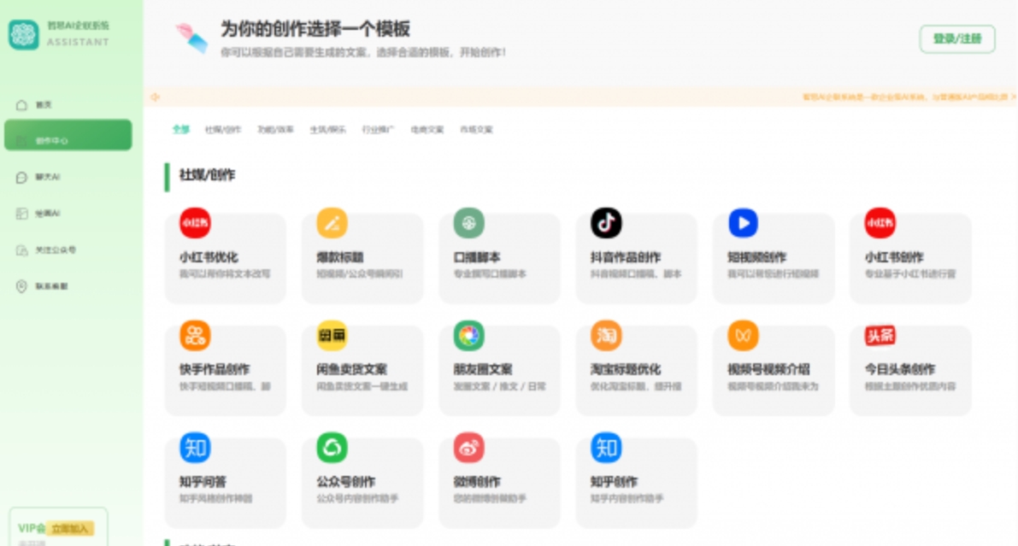Viewport: 1018px width, 546px height.
Task: Select the 全部 category tab
Action: pyautogui.click(x=180, y=129)
